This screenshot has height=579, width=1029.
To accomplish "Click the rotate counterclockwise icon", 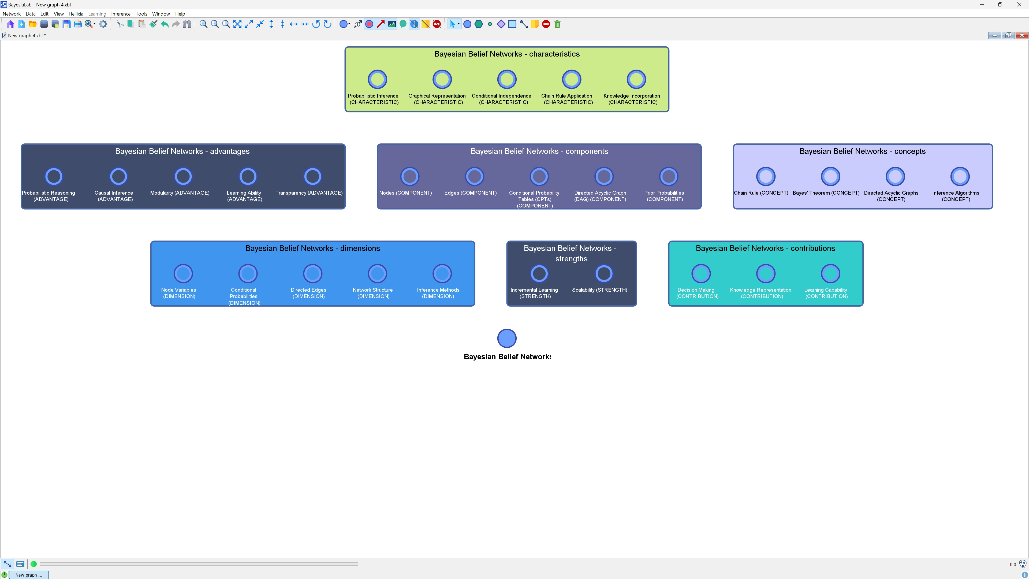I will click(x=316, y=24).
